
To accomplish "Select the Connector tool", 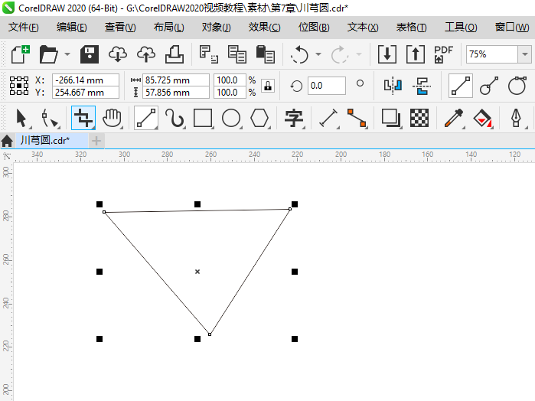I will 357,118.
